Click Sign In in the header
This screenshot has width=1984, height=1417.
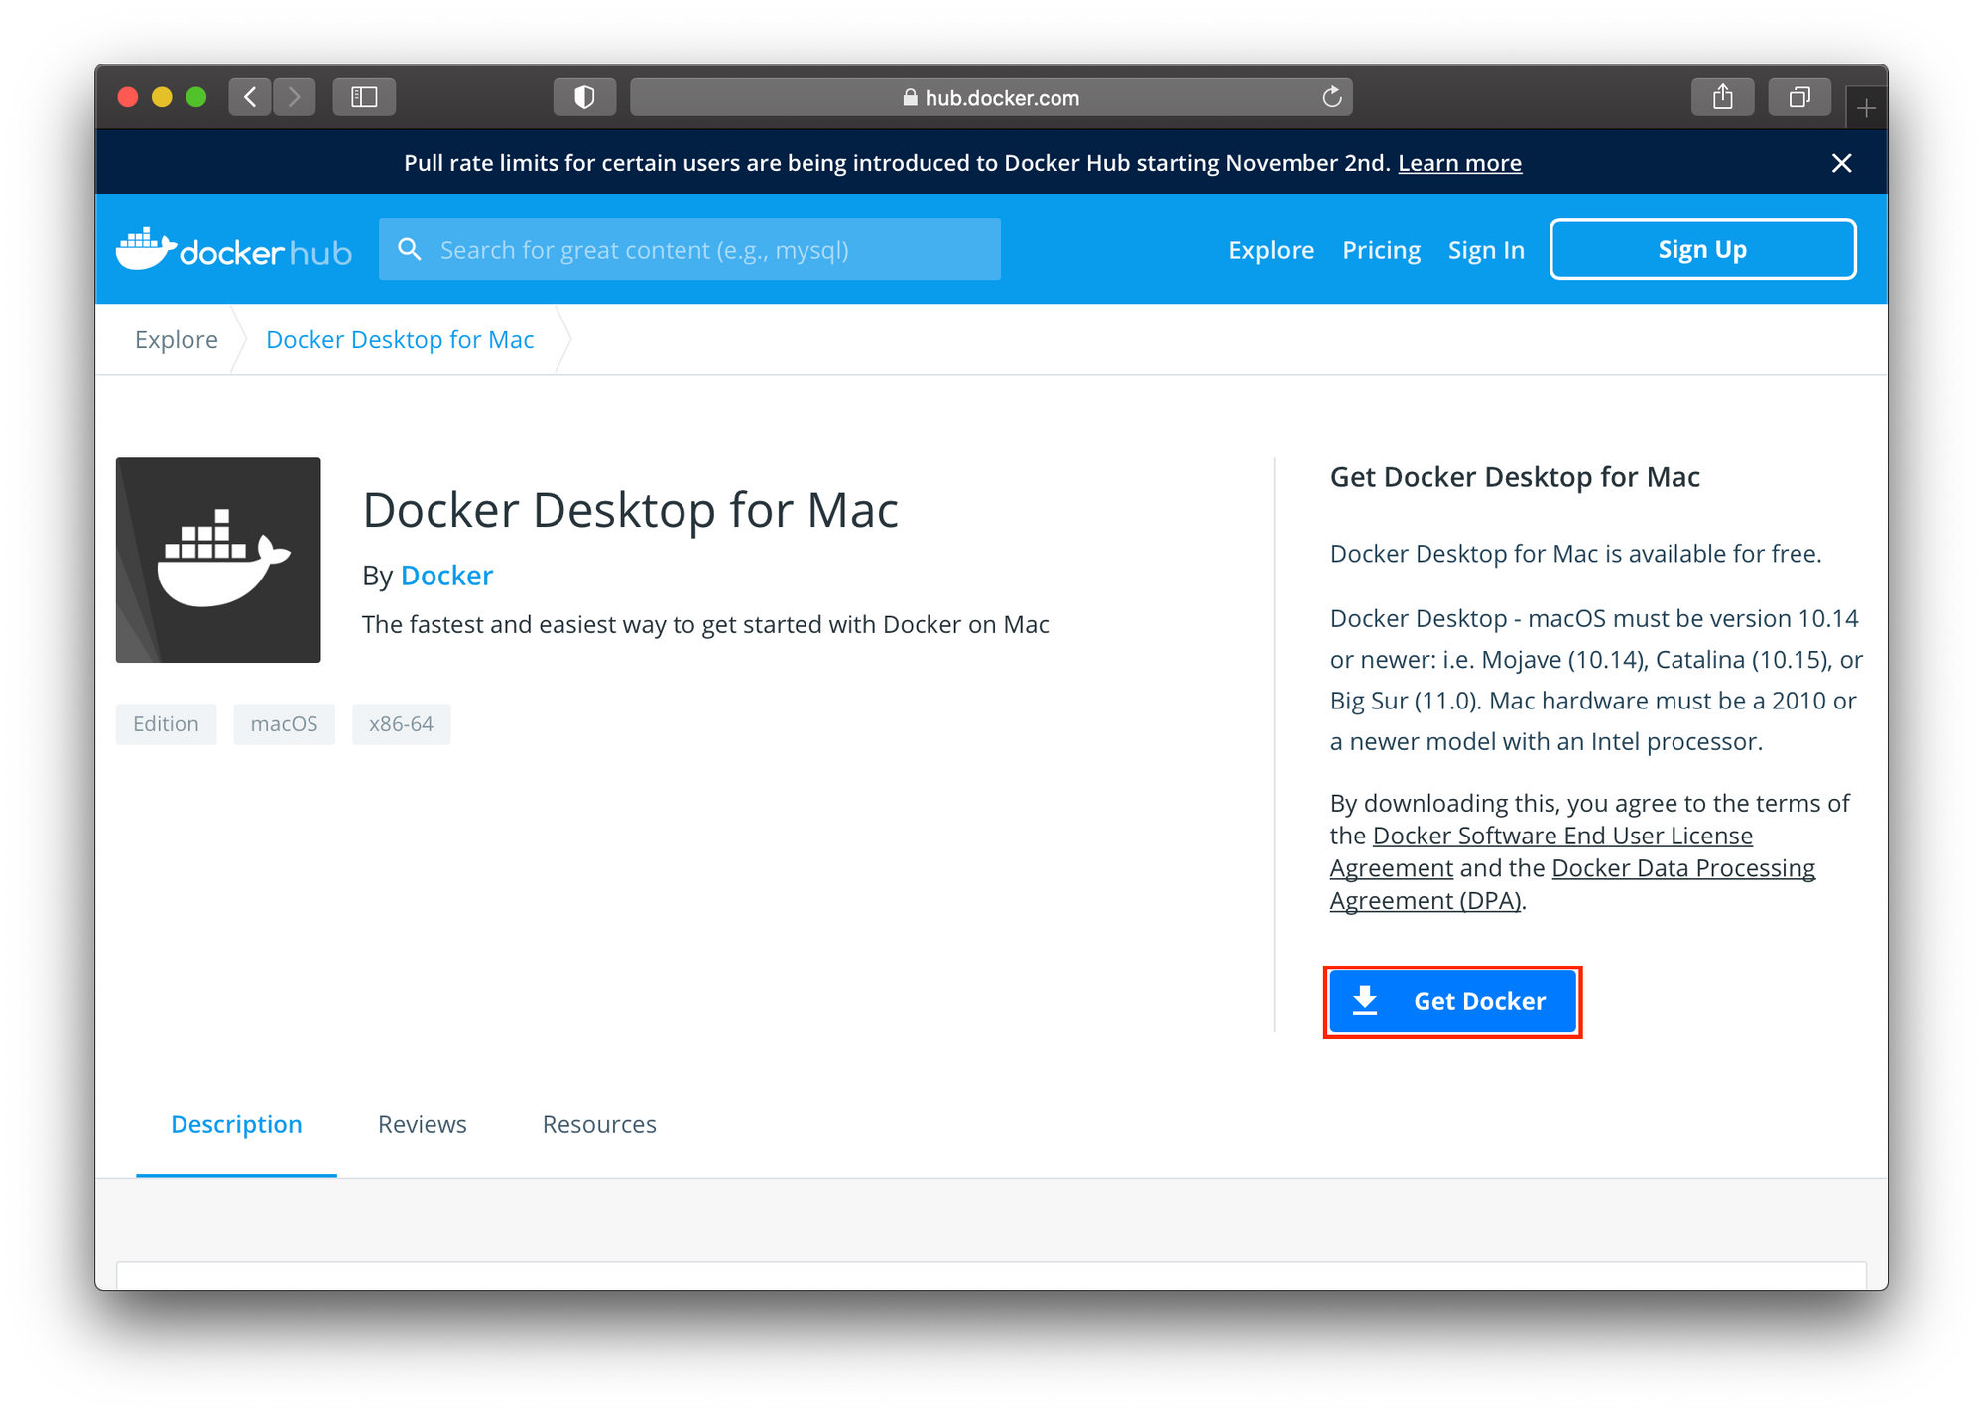tap(1486, 250)
